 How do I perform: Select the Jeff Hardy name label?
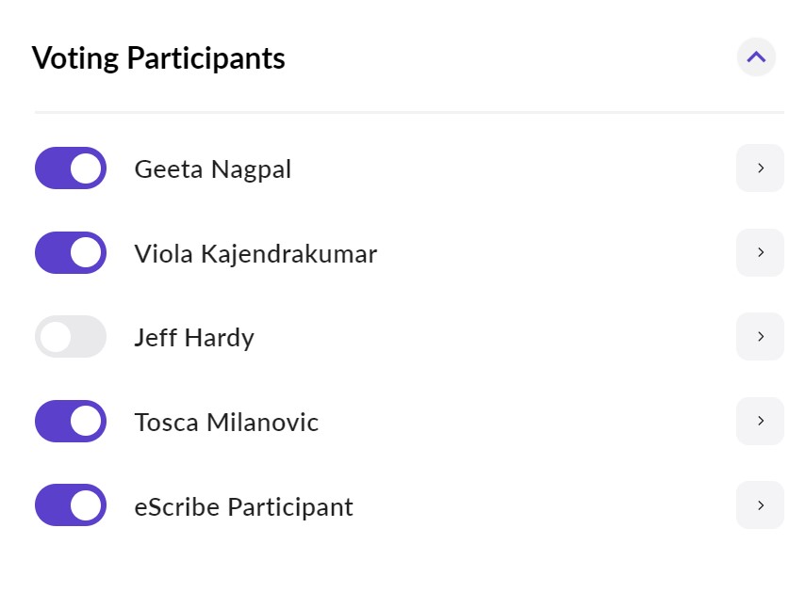(194, 338)
